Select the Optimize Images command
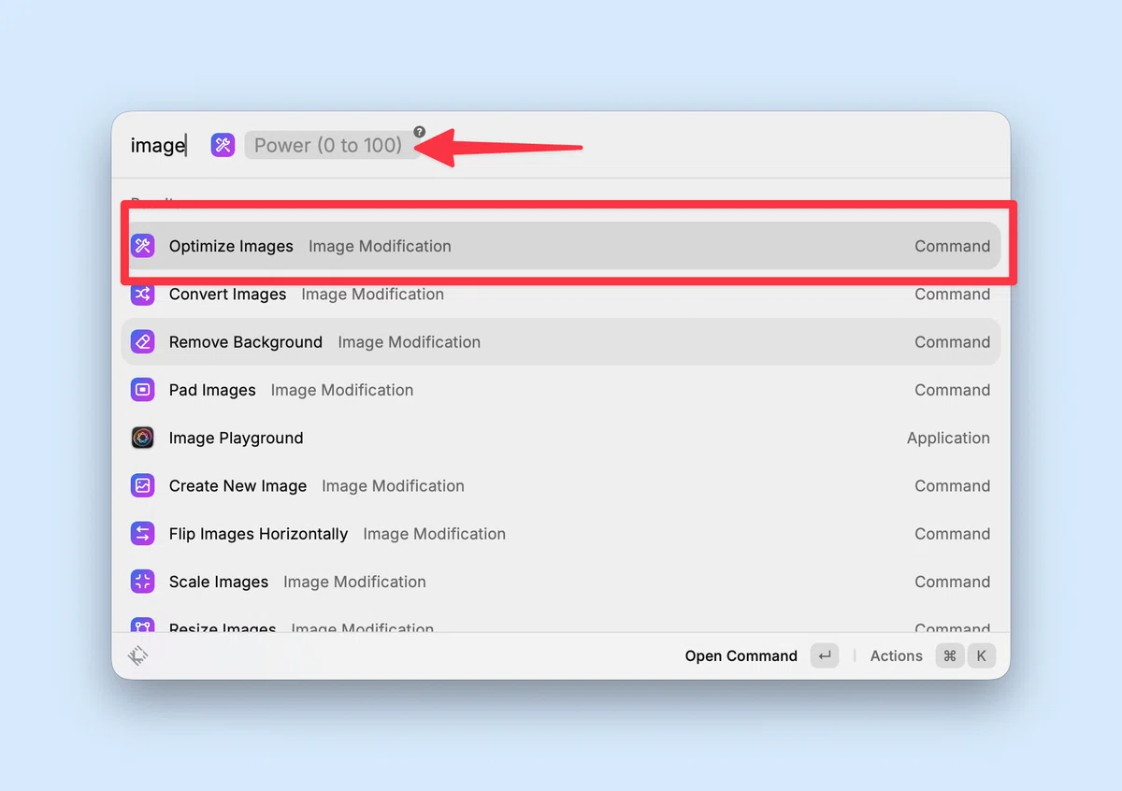 [x=561, y=246]
